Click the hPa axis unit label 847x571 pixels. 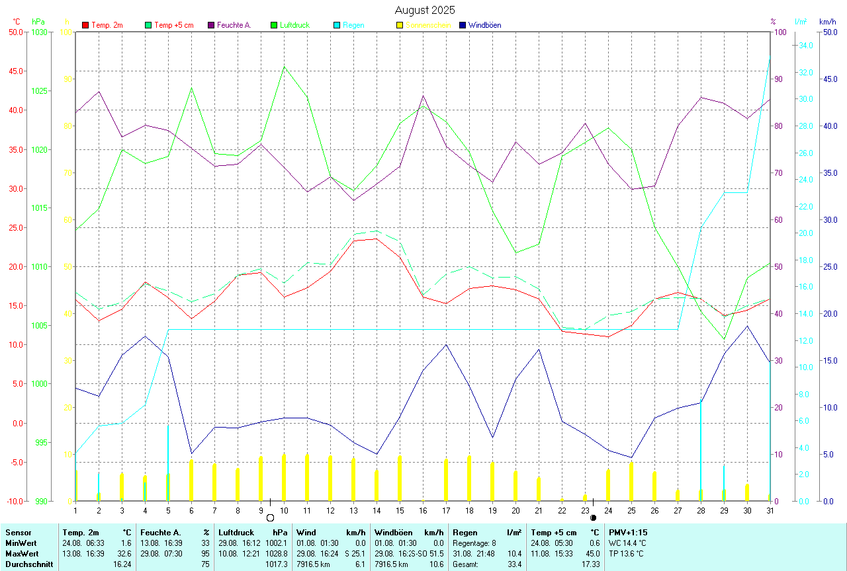tap(39, 22)
